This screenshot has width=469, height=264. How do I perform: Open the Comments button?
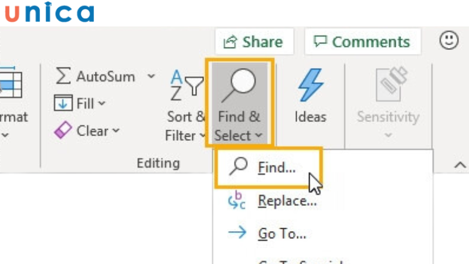point(362,42)
